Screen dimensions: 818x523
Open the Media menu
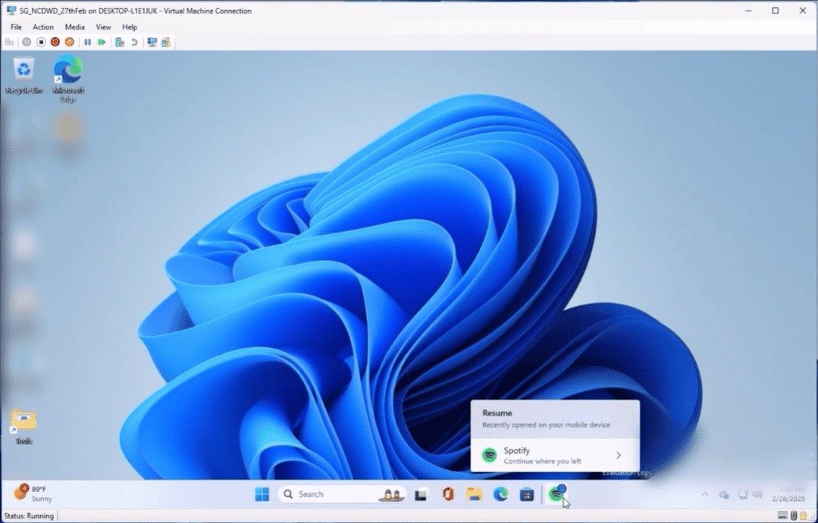tap(74, 27)
